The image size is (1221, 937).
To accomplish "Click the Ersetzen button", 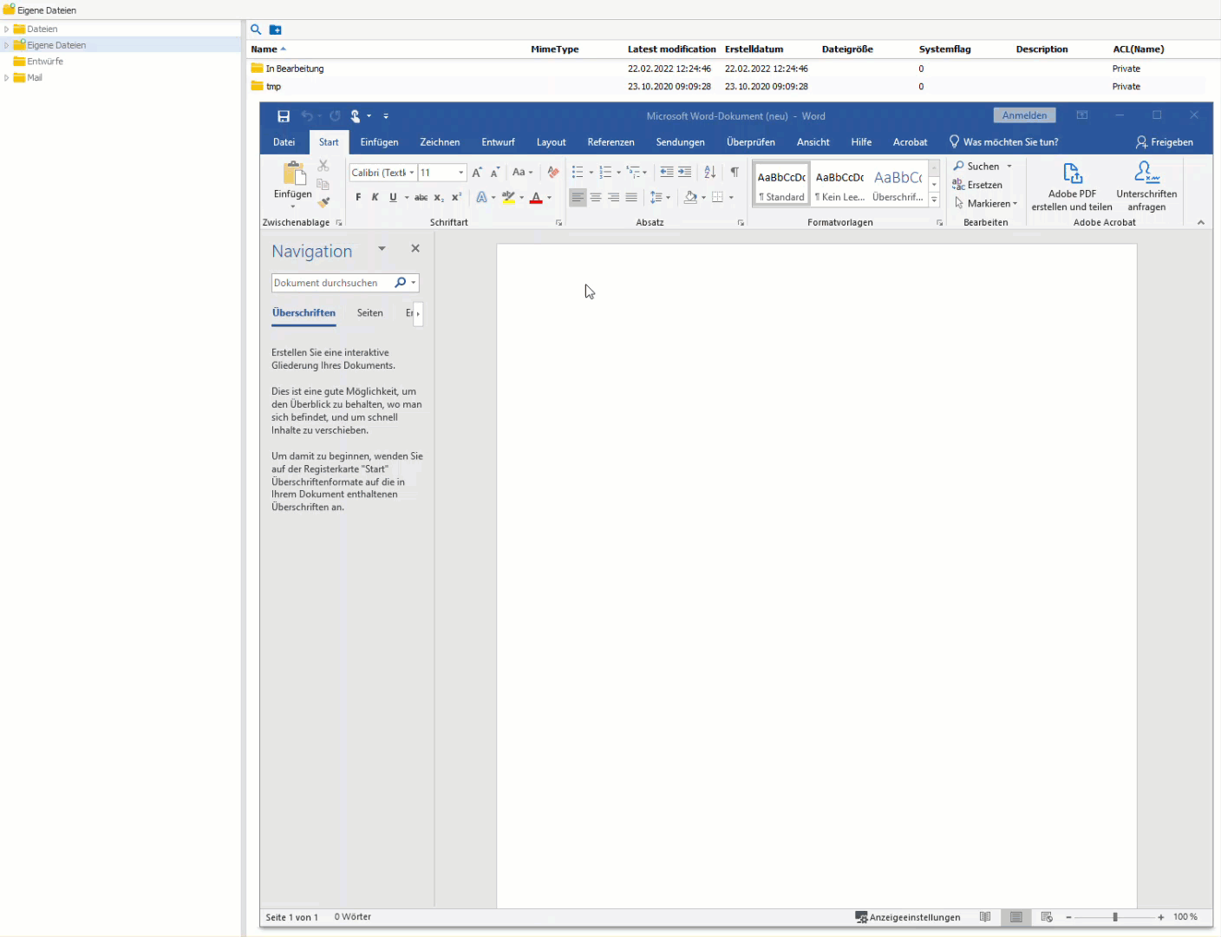I will (x=977, y=185).
